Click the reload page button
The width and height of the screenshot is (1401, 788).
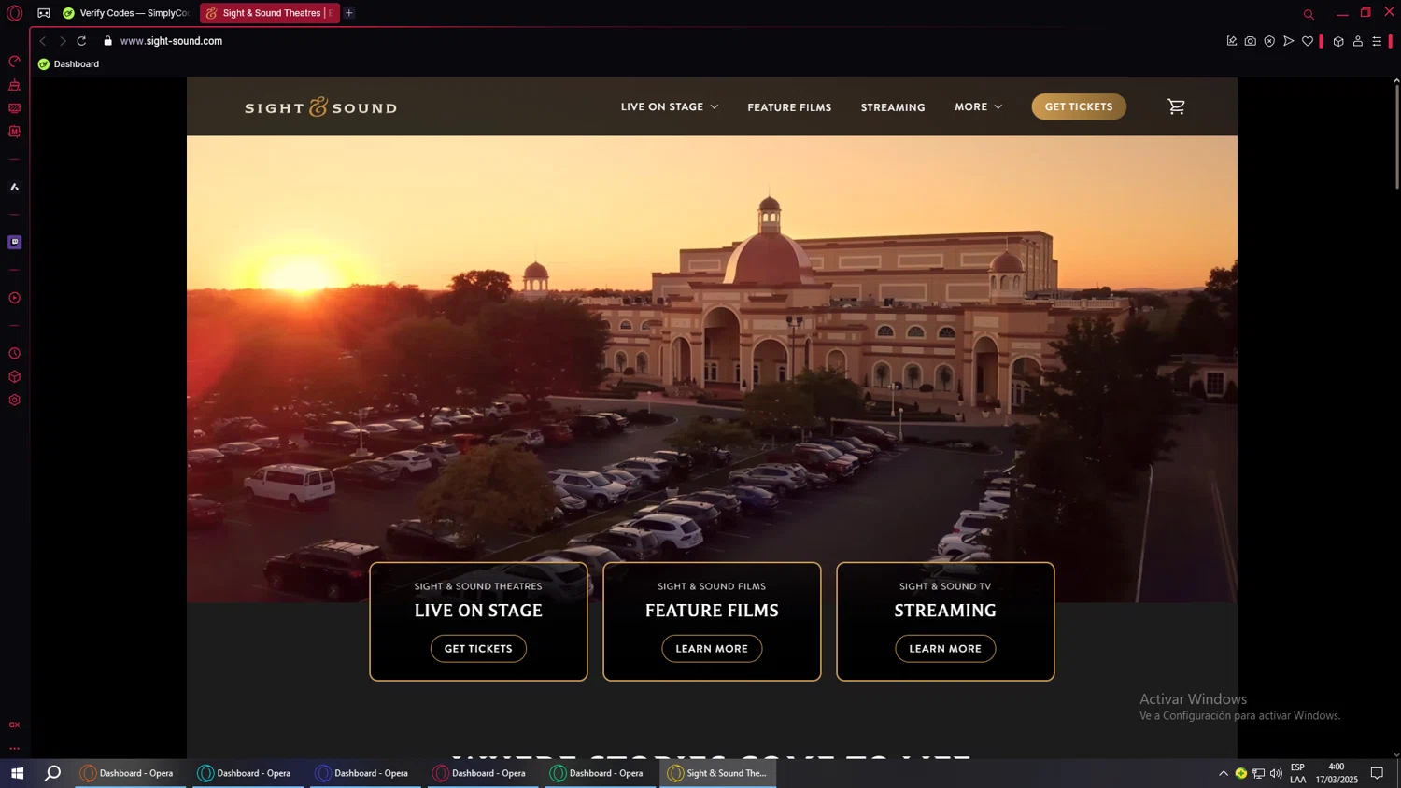tap(81, 41)
